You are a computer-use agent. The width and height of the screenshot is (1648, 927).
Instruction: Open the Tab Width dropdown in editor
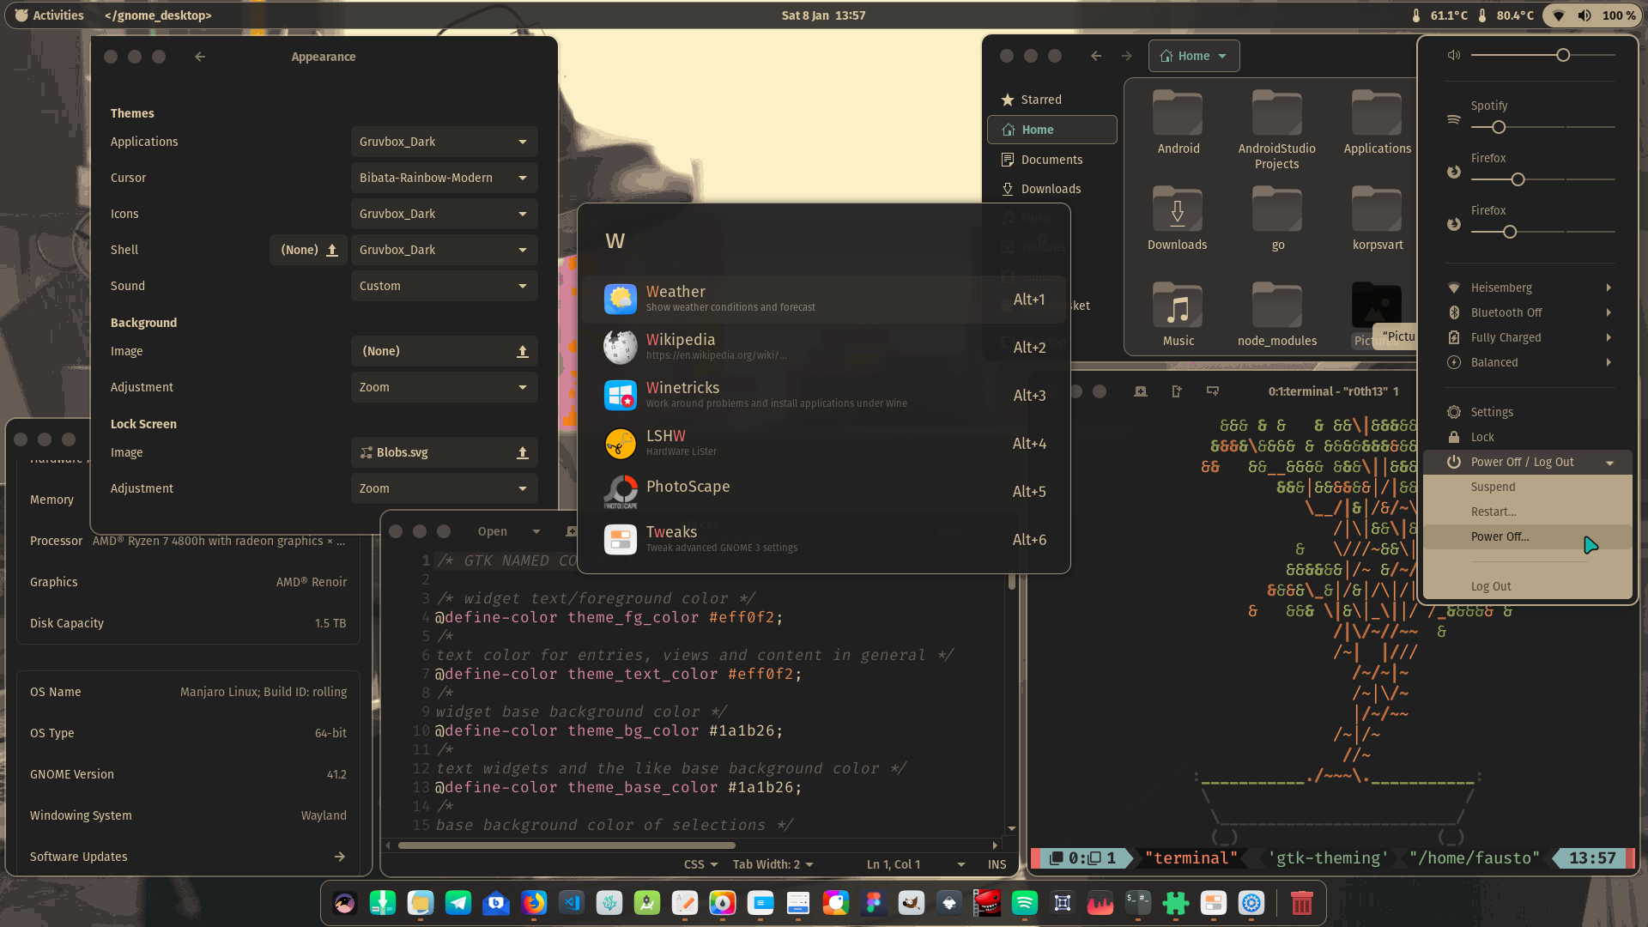point(772,864)
